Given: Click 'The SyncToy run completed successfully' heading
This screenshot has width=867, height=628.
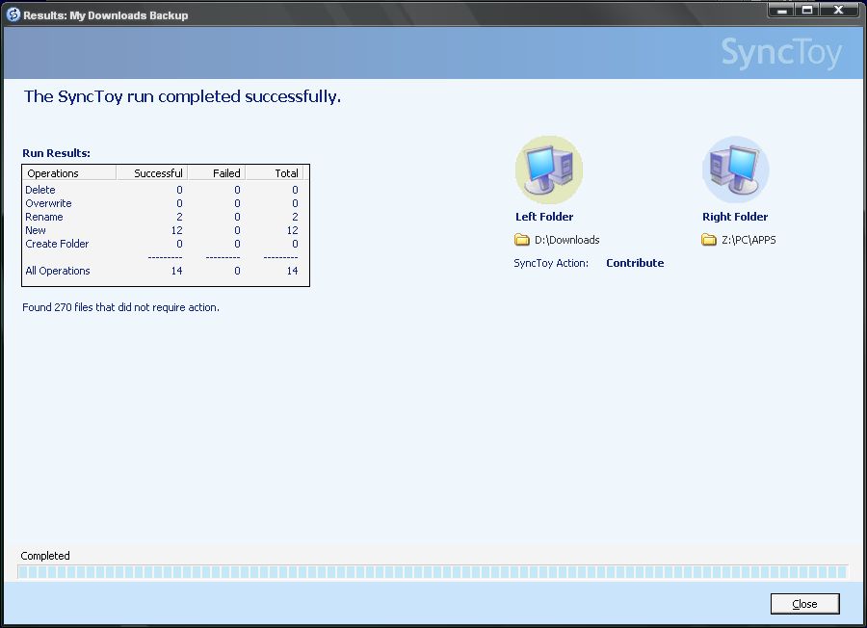Looking at the screenshot, I should click(182, 96).
